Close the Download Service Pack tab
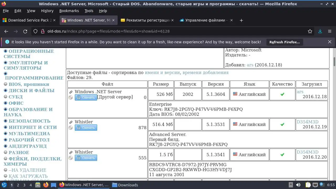This screenshot has width=336, height=189. coord(54,20)
